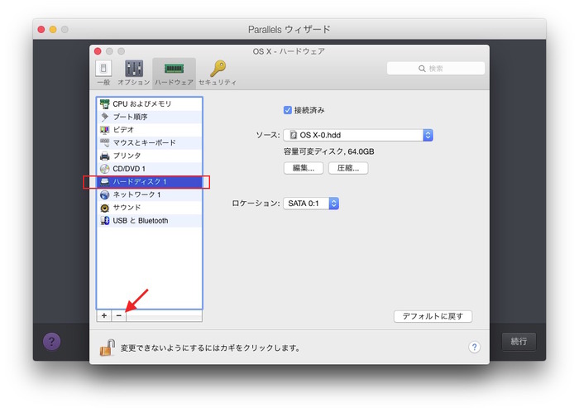Image resolution: width=579 pixels, height=408 pixels.
Task: Open the オプション sliders icon
Action: tap(134, 68)
